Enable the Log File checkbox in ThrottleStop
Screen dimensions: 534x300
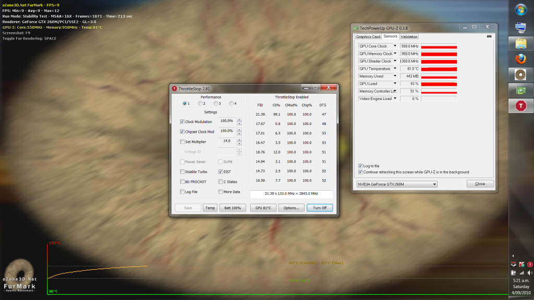[x=182, y=192]
